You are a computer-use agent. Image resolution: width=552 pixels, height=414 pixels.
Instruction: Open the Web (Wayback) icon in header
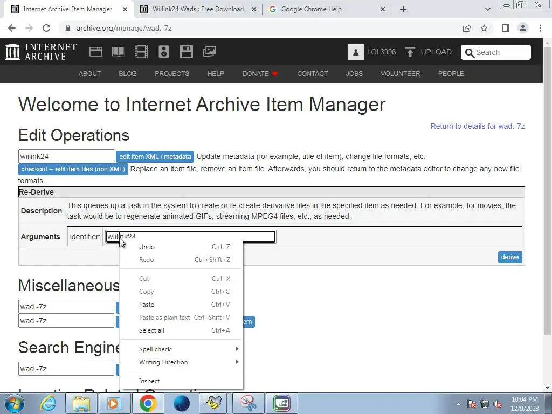pos(96,52)
